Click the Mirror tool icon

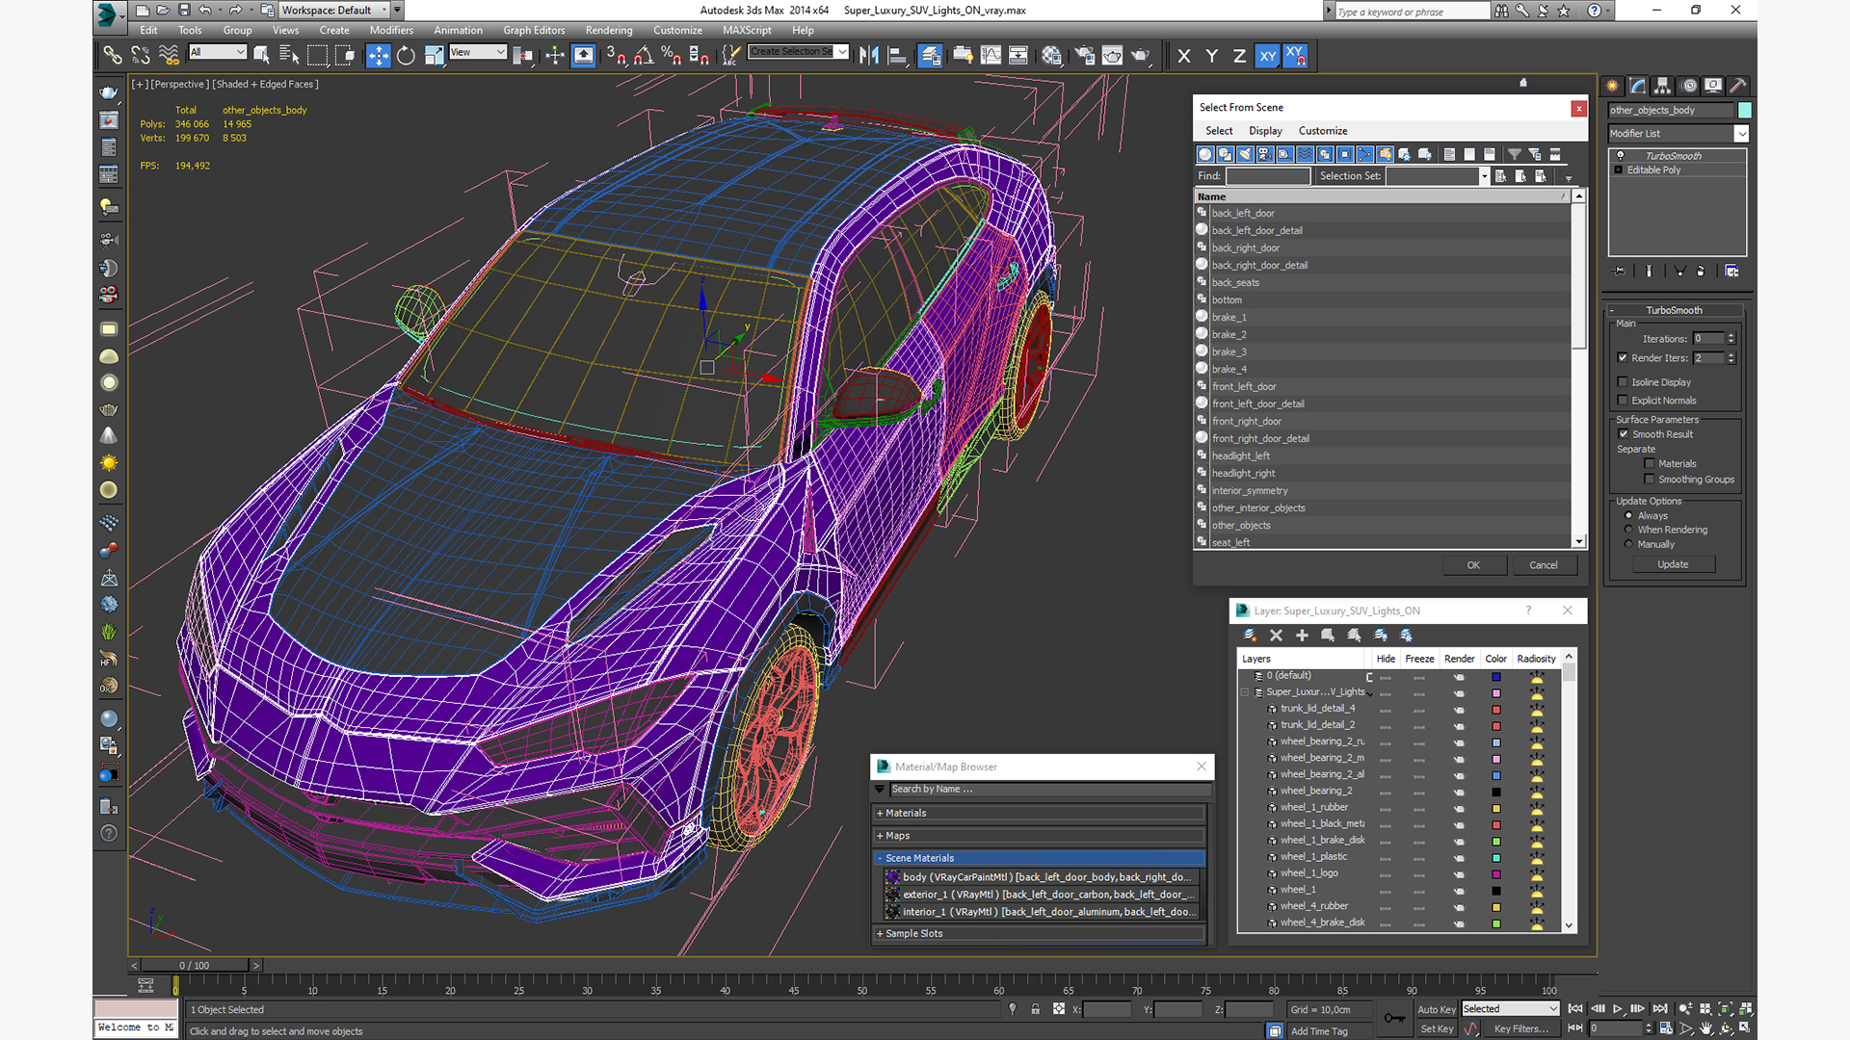pos(868,56)
